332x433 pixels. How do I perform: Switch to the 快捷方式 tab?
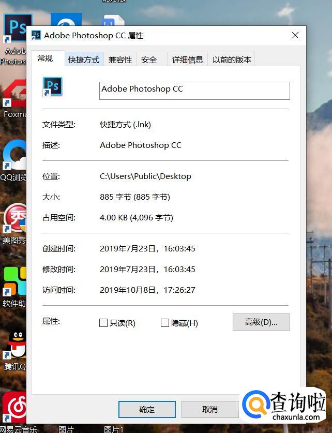(84, 60)
